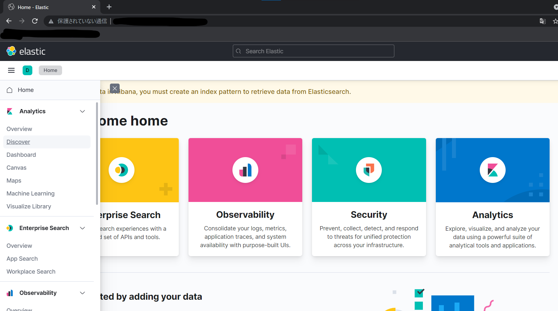Screen dimensions: 558x311
Task: Open Maps in the sidebar
Action: [x=14, y=181]
